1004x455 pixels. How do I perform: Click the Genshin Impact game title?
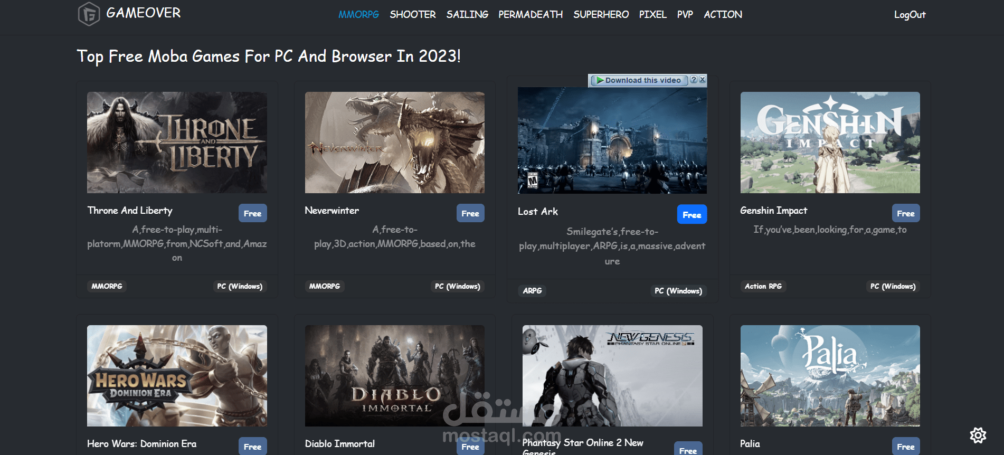click(x=774, y=211)
